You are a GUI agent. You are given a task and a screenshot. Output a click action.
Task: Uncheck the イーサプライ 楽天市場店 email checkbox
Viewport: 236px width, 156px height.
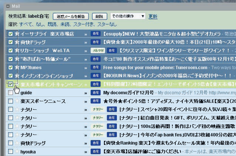coord(10,34)
